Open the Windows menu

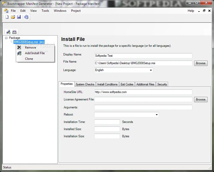60,11
